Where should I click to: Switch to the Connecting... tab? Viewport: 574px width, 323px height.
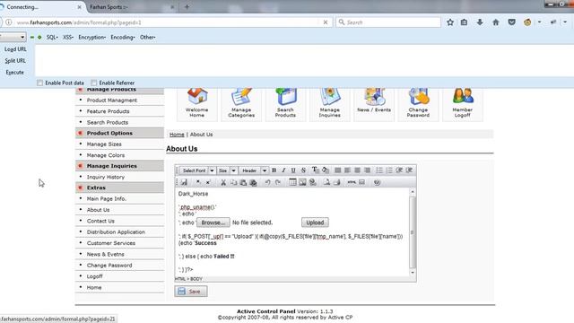(x=41, y=6)
